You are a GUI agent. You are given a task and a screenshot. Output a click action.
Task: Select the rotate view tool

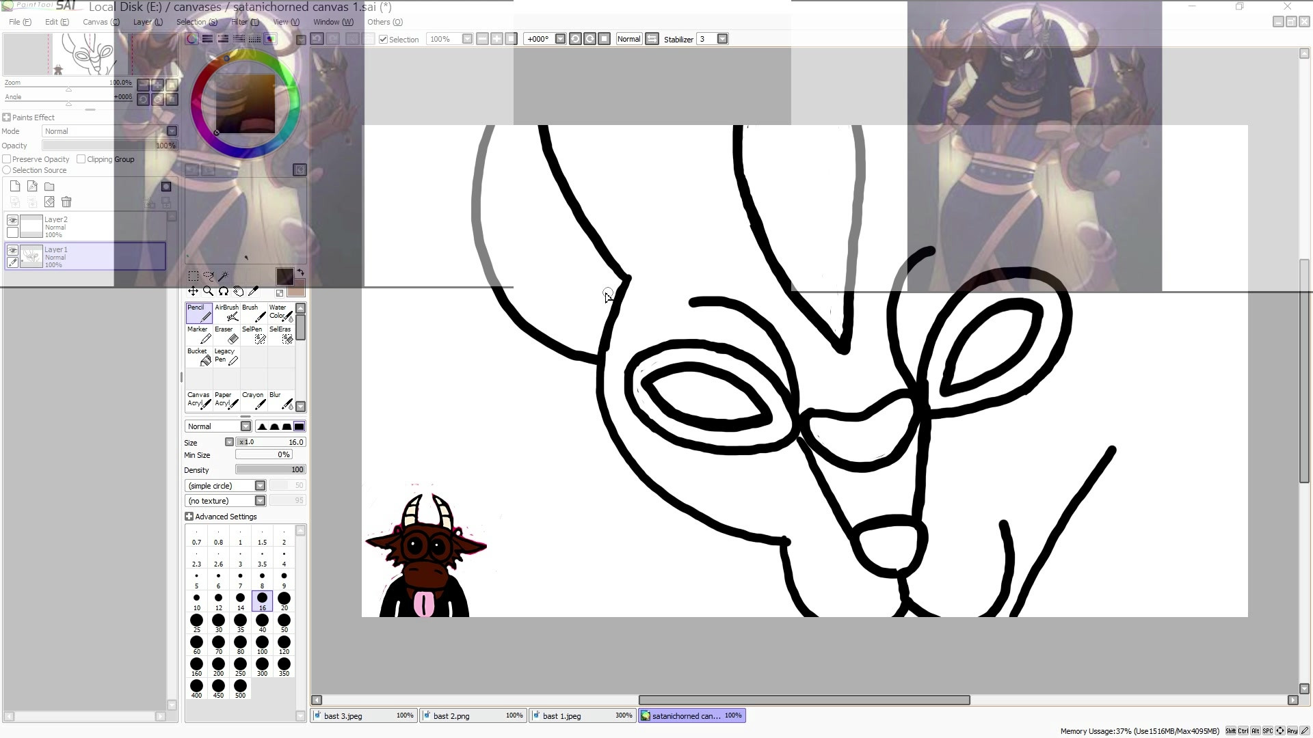point(224,291)
